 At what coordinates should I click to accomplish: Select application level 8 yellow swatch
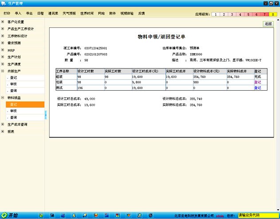click(273, 14)
